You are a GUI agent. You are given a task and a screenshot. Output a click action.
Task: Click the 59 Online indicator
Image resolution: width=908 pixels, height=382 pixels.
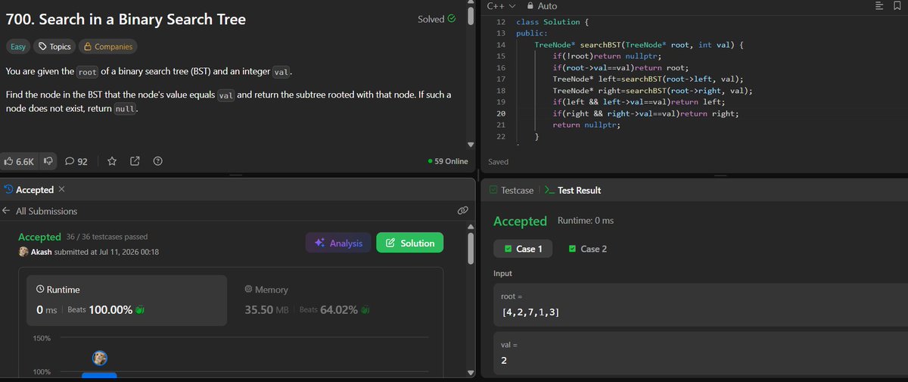(448, 161)
